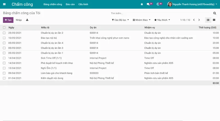This screenshot has width=220, height=121.
Task: Sort by the Miêu tả column header
Action: click(45, 27)
